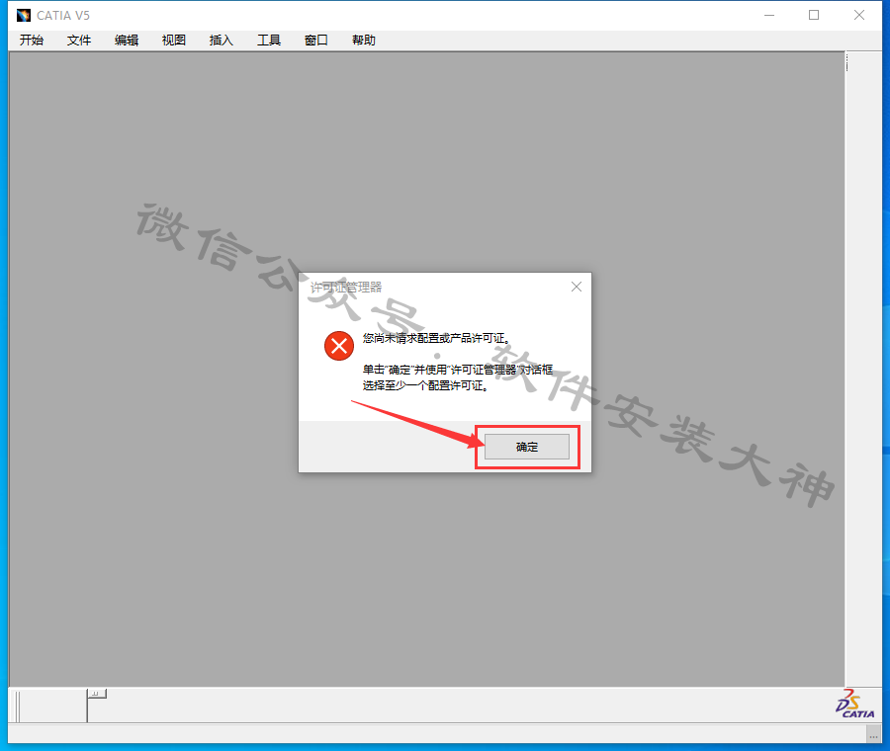Open the 开始 menu
This screenshot has height=751, width=890.
coord(32,41)
